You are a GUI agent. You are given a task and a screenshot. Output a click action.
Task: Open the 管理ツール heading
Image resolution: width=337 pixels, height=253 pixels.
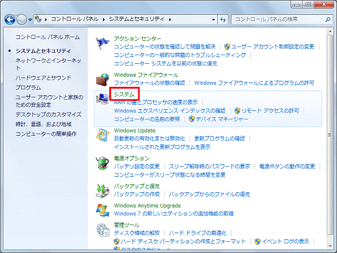(x=127, y=225)
